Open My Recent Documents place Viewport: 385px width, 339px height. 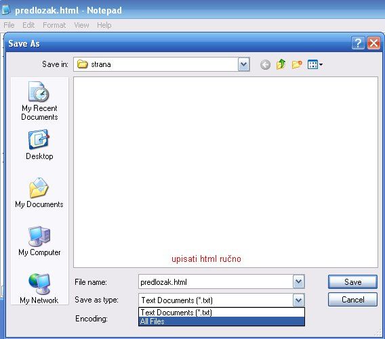[x=39, y=101]
